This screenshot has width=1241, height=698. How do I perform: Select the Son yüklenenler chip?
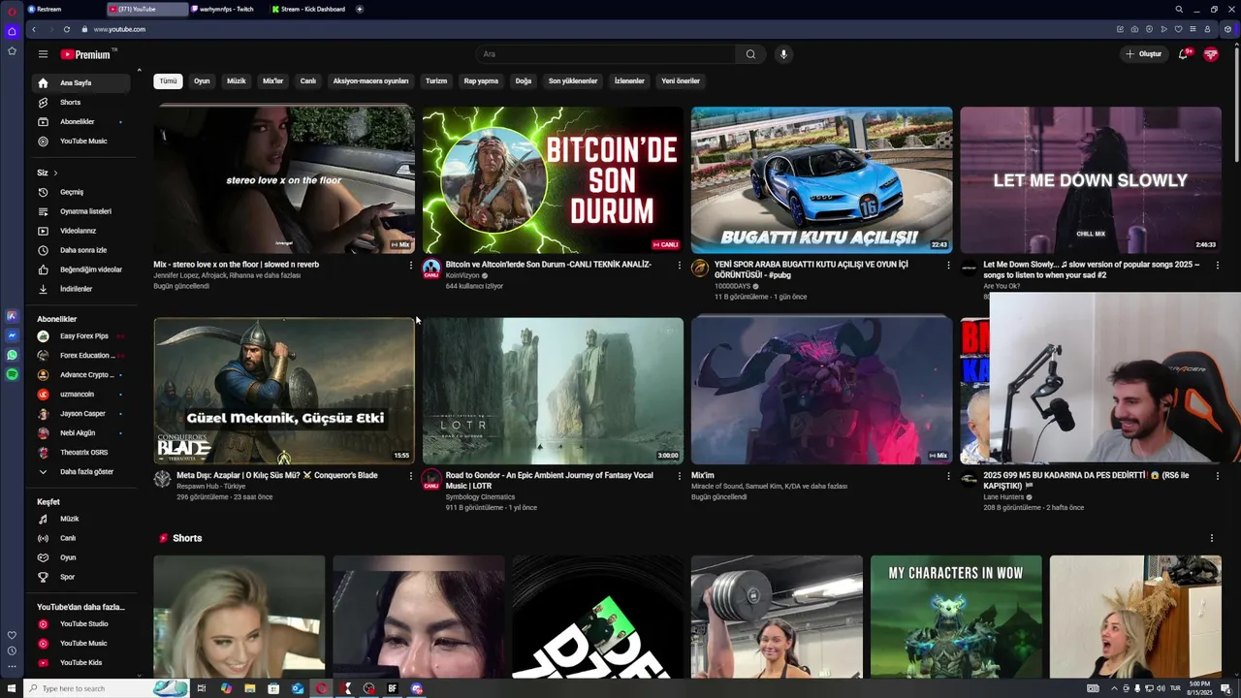573,81
